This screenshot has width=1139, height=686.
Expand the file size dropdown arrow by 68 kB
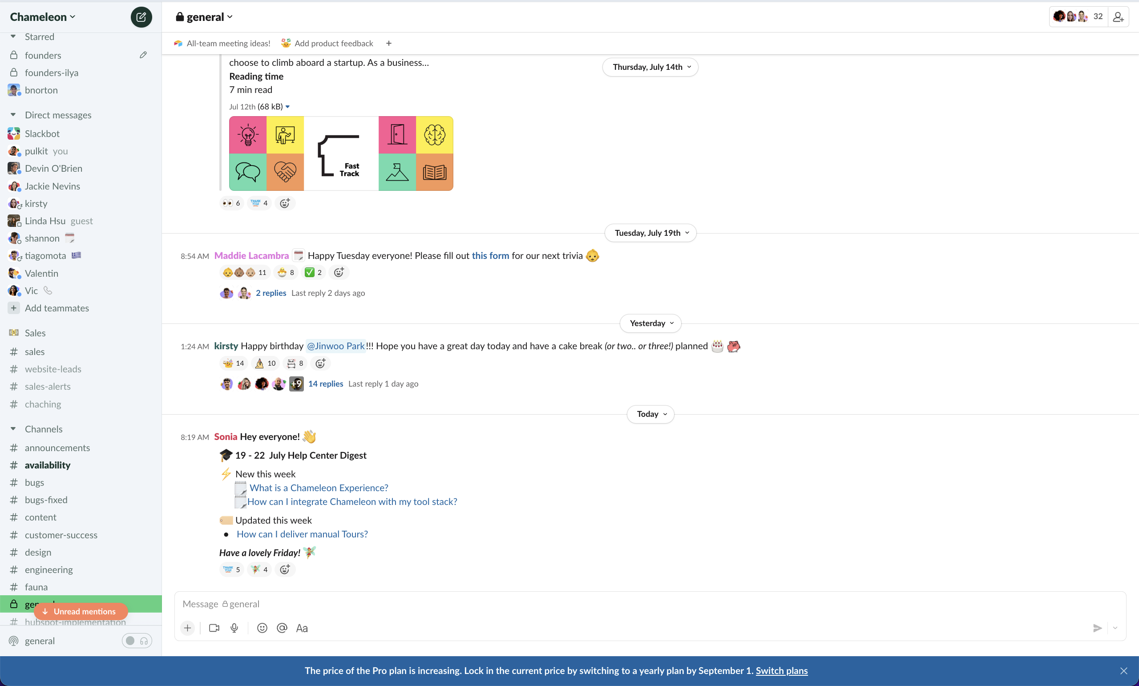[287, 107]
